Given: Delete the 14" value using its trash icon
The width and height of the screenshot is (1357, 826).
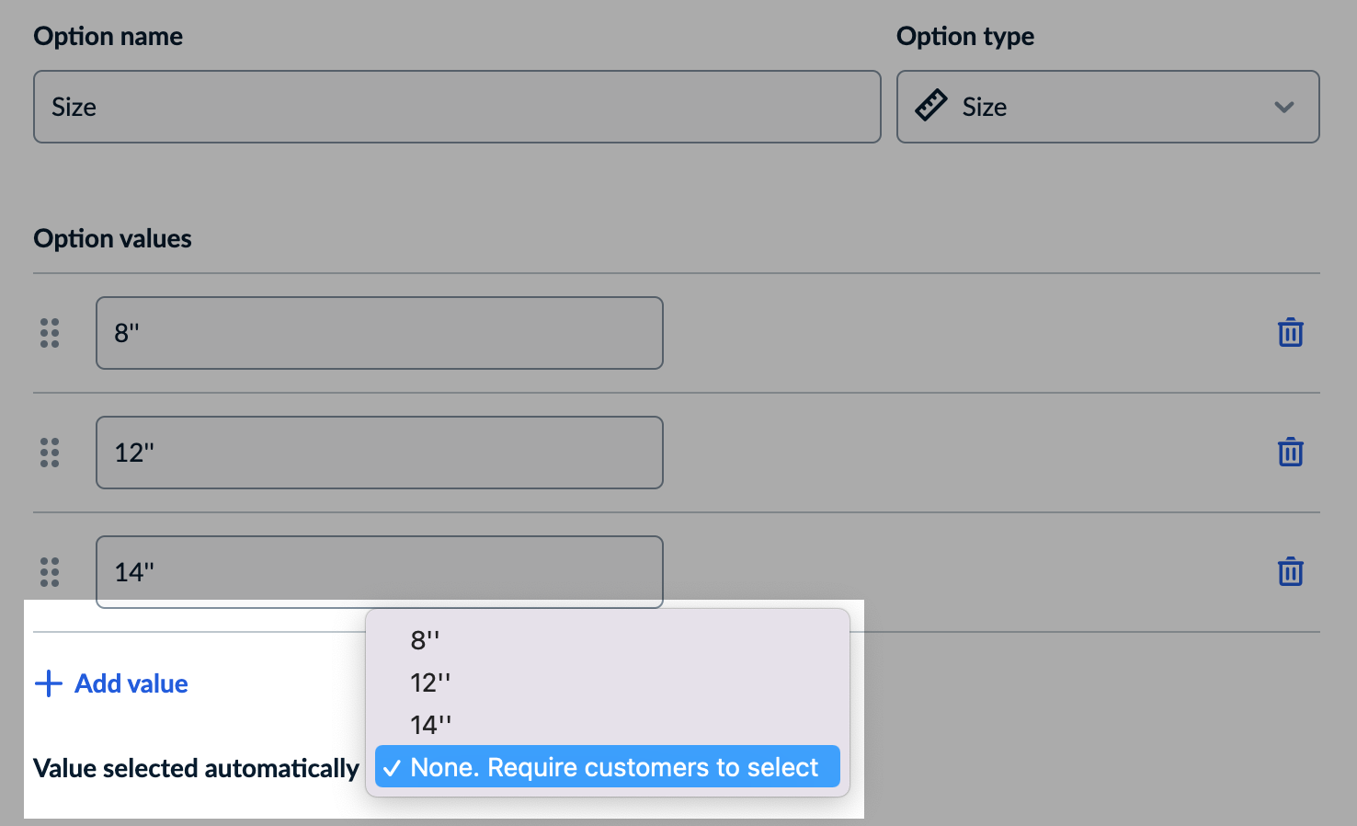Looking at the screenshot, I should 1291,571.
